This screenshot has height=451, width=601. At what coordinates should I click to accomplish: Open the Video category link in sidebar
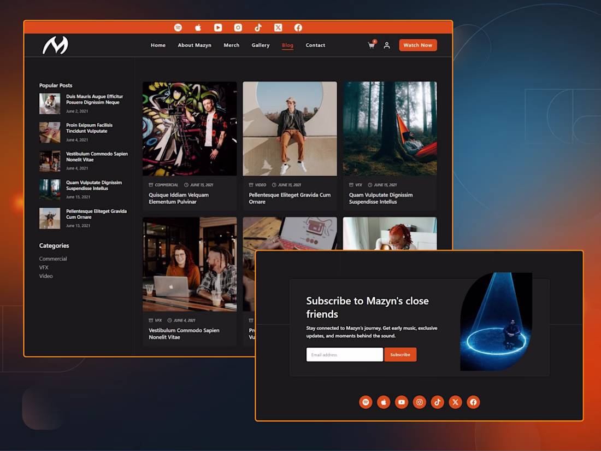click(x=46, y=276)
